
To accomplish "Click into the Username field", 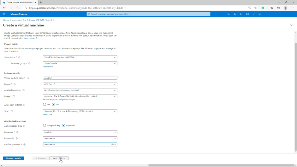I will click(80, 132).
